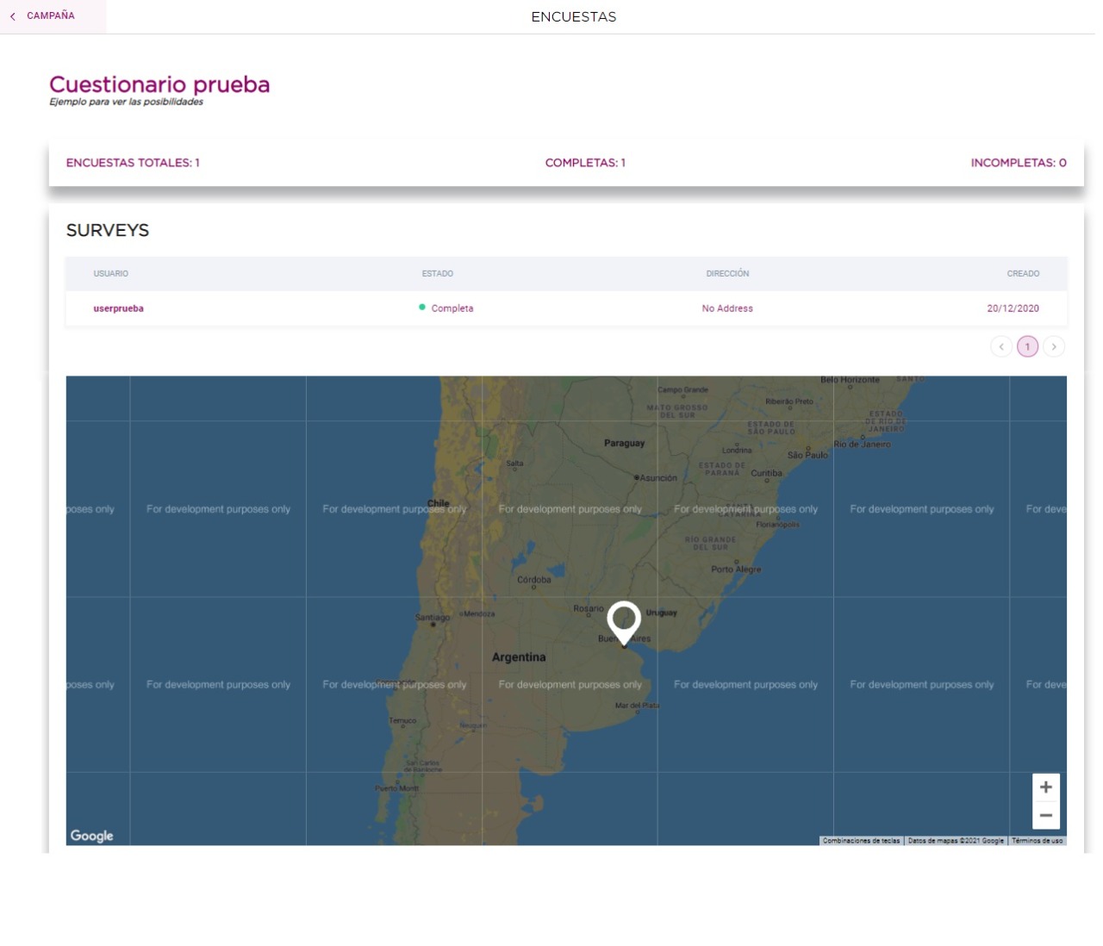Click the green Completa status dot
The width and height of the screenshot is (1103, 946).
[422, 308]
